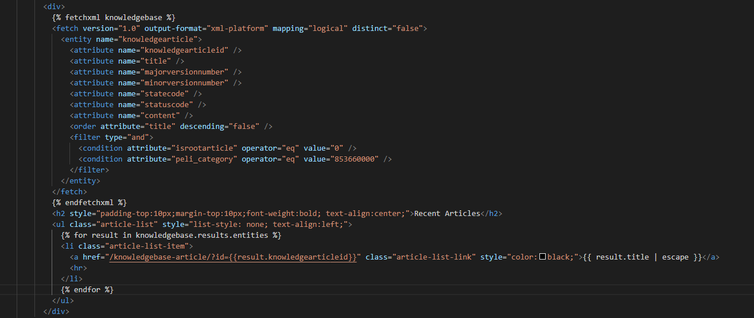Click the "peli_category" condition attribute
This screenshot has height=318, width=754.
(x=205, y=159)
